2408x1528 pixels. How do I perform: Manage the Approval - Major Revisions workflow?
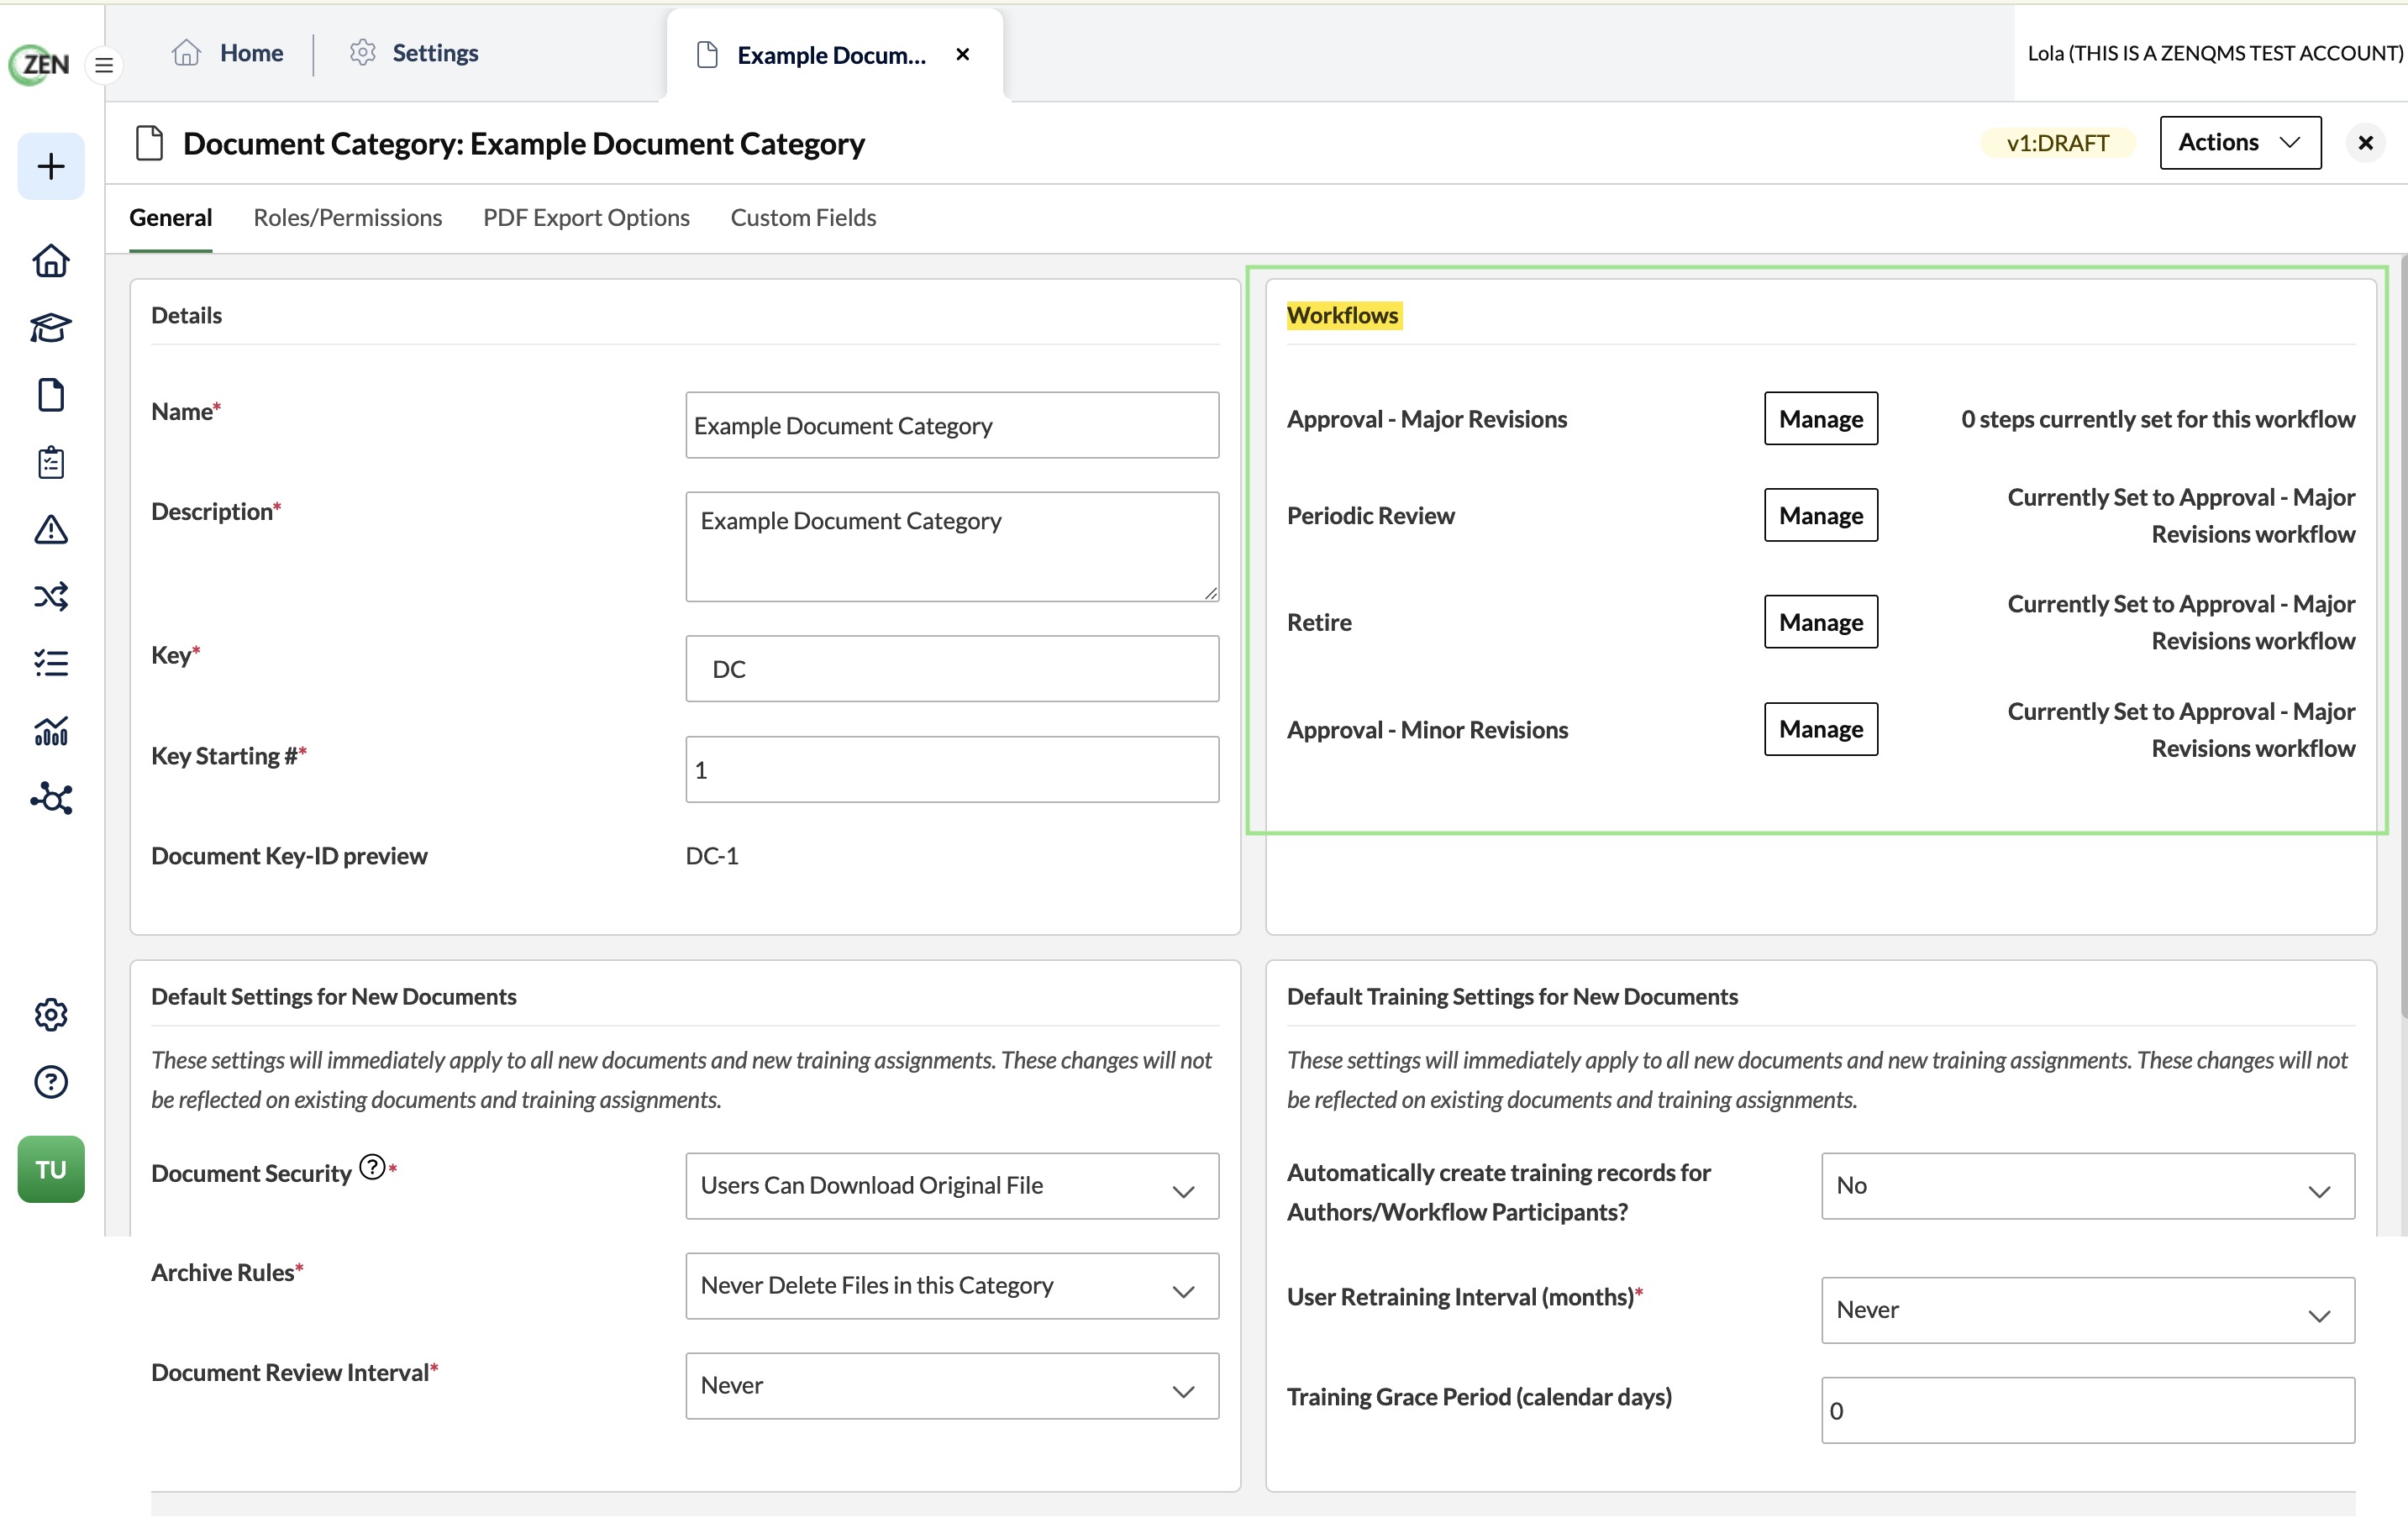click(1821, 419)
